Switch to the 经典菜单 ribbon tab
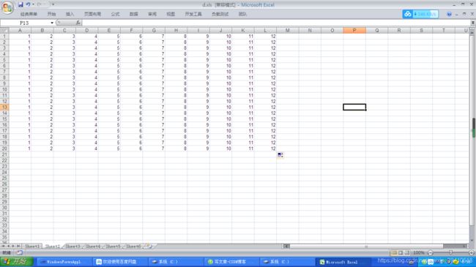This screenshot has height=267, width=476. [29, 14]
